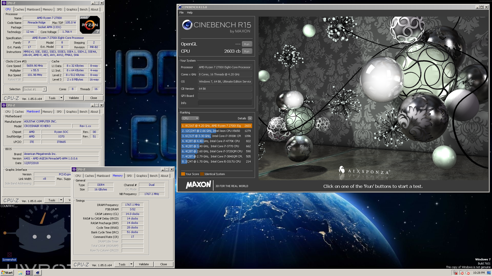Switch to Bench tab in Memory CPU-Z window
Viewport: 492px width, 276px height.
pyautogui.click(x=154, y=176)
